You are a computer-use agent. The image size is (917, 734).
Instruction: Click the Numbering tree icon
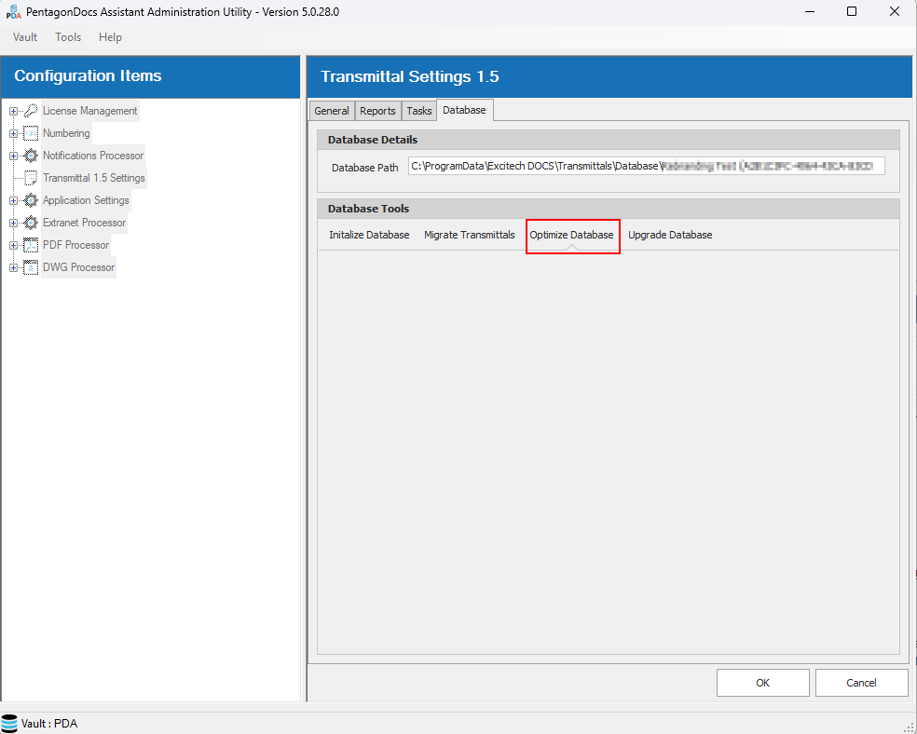pos(31,133)
